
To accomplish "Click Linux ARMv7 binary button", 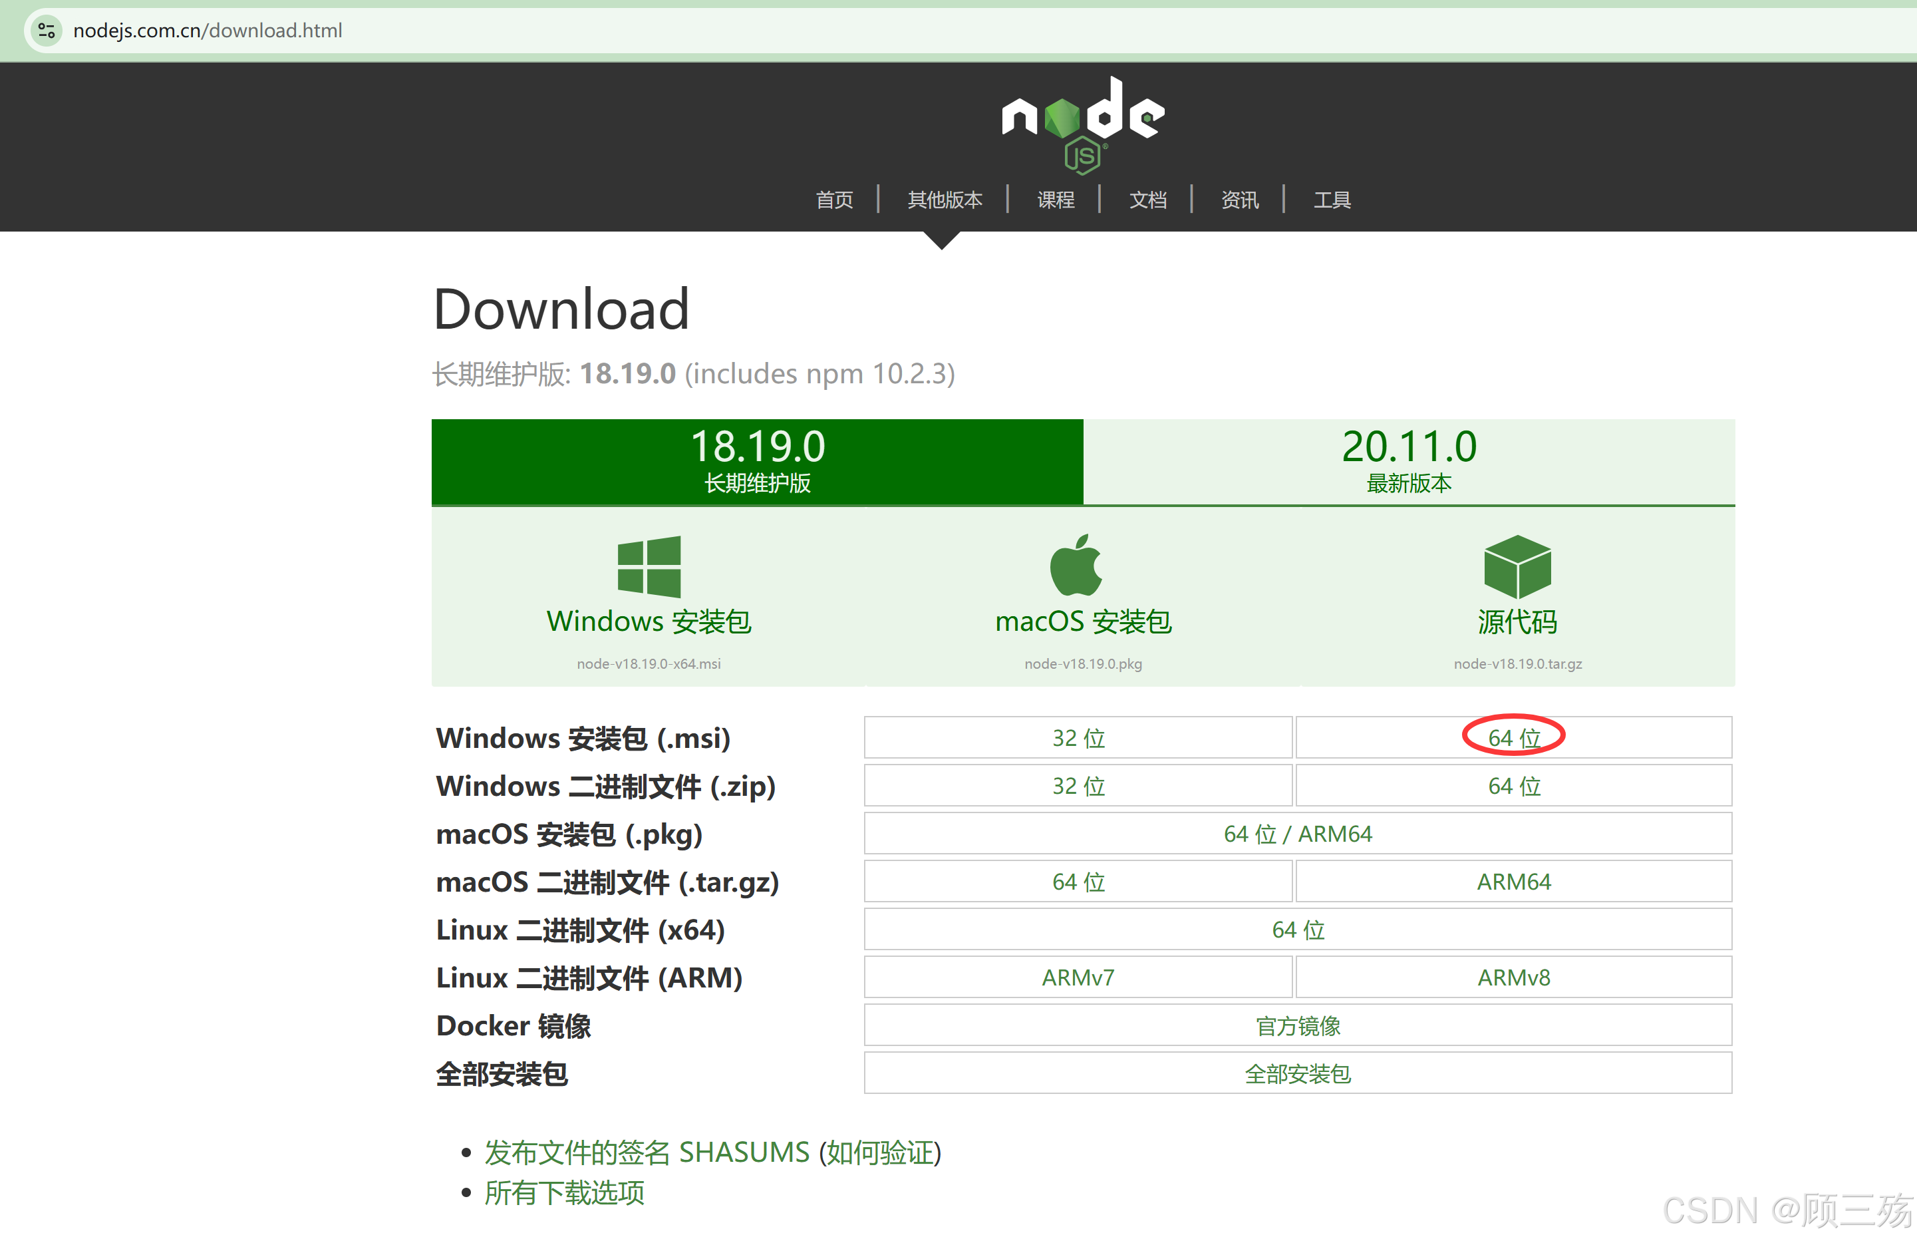I will coord(1078,977).
